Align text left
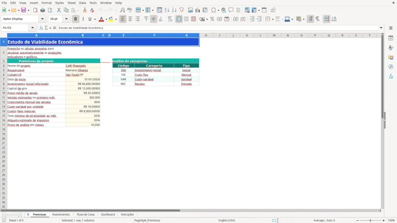Viewport: 397px width, 223px height. [x=123, y=19]
